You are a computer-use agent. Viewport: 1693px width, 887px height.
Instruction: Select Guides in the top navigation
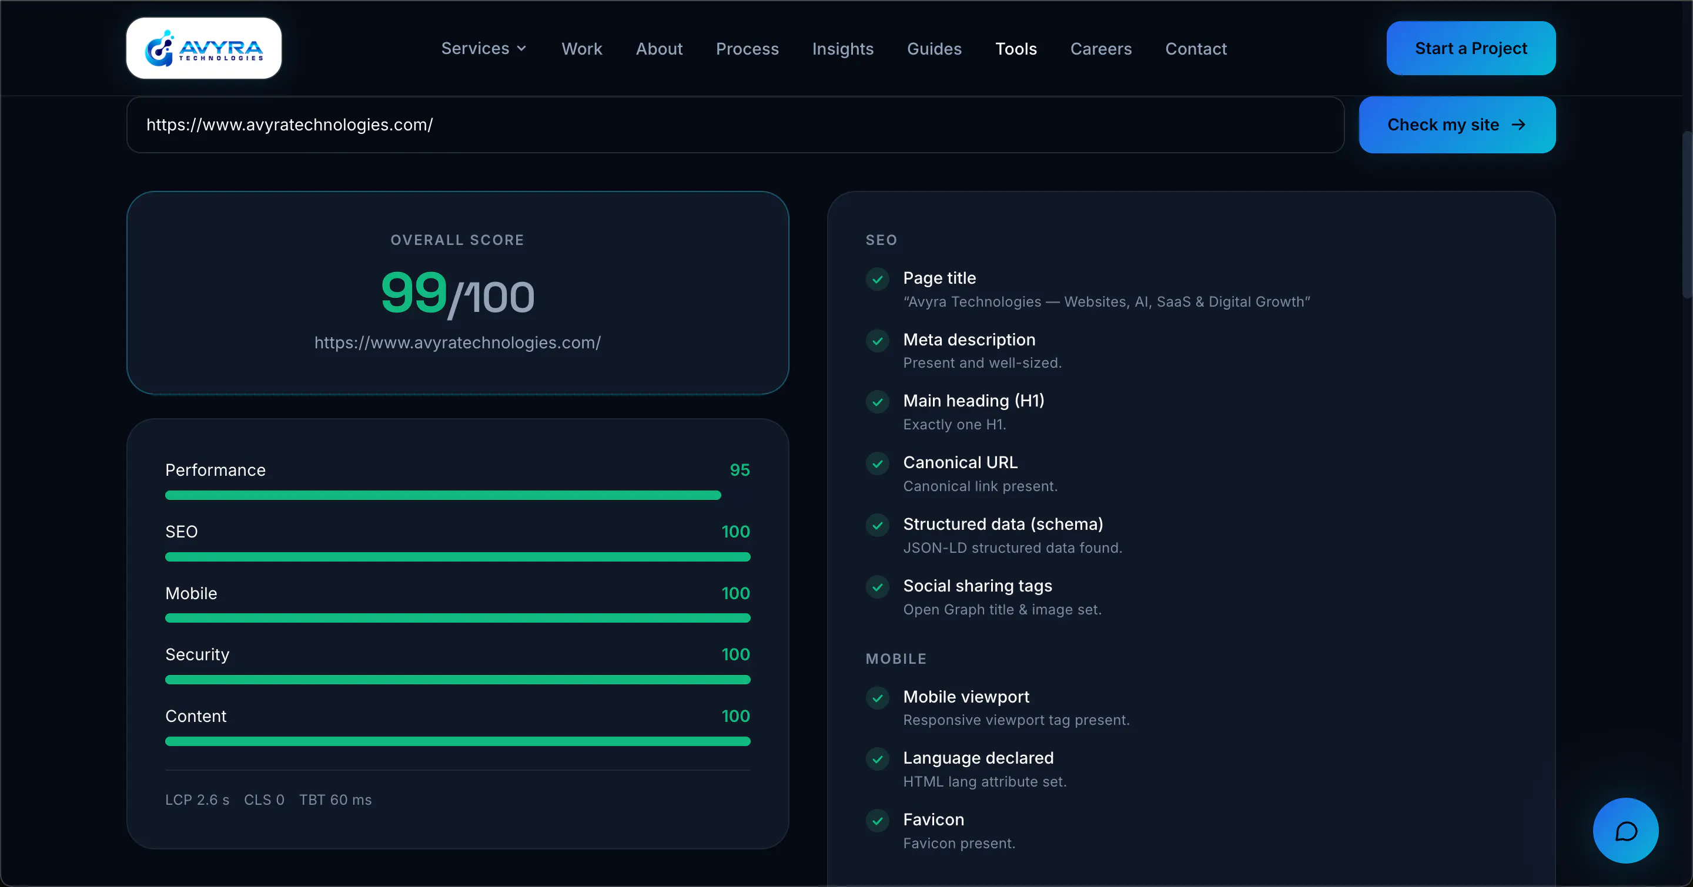[x=934, y=49]
